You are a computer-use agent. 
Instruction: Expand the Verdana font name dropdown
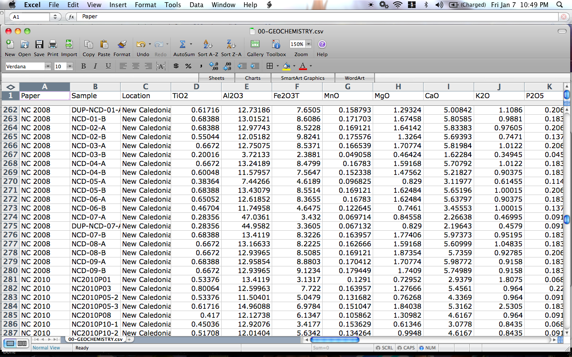click(x=47, y=66)
